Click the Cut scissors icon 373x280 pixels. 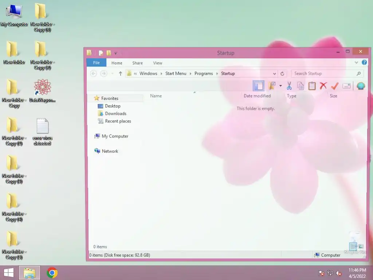point(289,86)
